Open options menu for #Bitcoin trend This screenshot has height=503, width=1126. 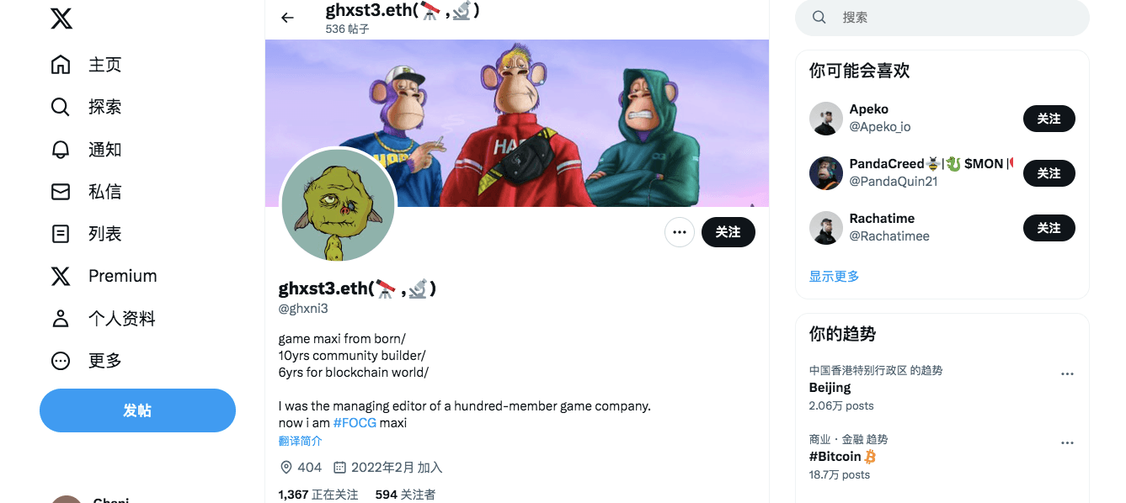point(1067,443)
